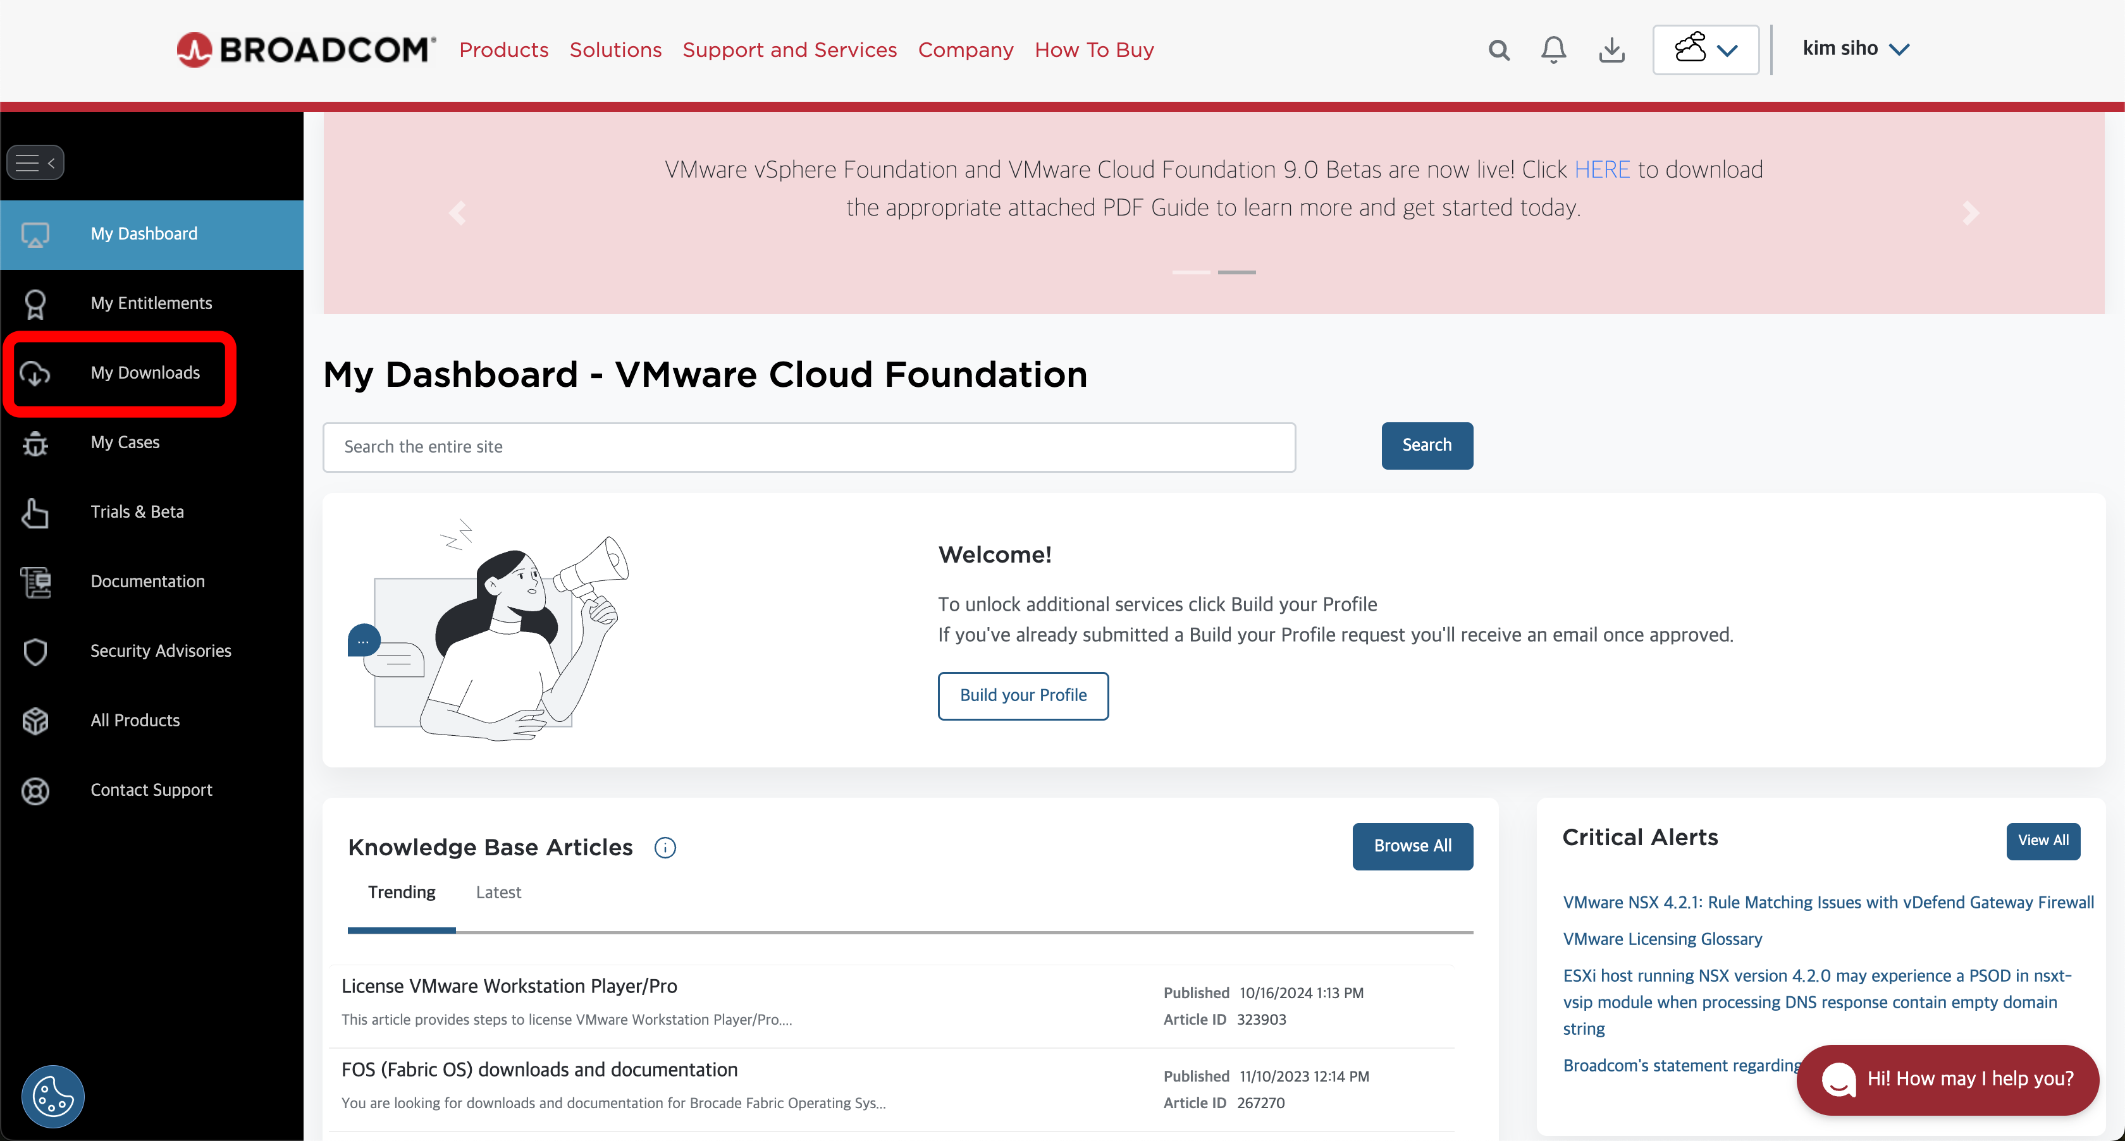Collapse the sidebar with the hamburger toggle
Viewport: 2125px width, 1141px height.
click(35, 162)
